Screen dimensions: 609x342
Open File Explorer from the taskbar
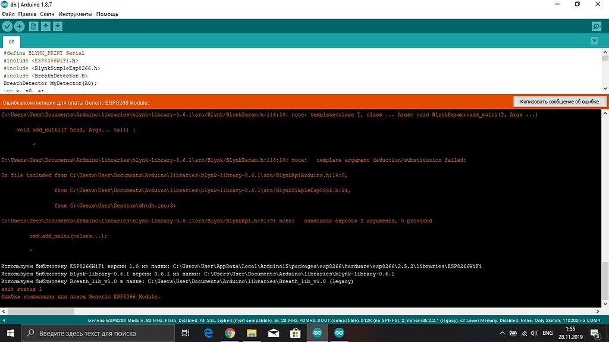coord(252,333)
